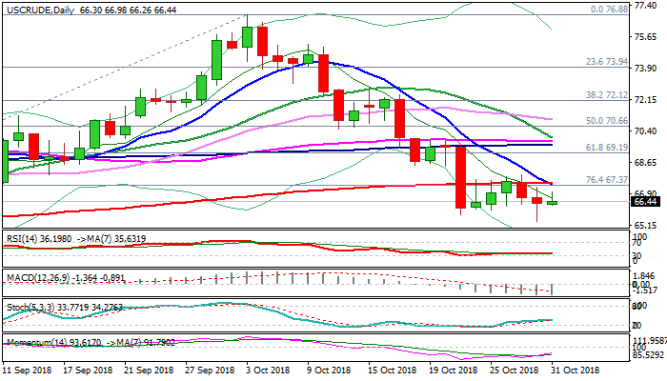667x381 pixels.
Task: Click the latest green candle on 31 Oct
Action: tap(552, 203)
